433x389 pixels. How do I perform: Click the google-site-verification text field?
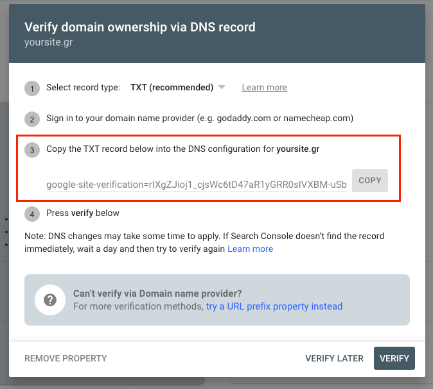click(196, 185)
